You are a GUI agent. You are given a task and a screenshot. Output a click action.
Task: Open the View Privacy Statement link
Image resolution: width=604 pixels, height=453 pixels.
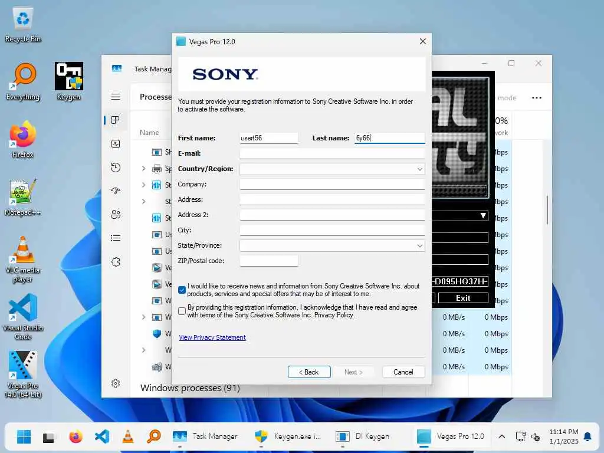click(x=212, y=337)
